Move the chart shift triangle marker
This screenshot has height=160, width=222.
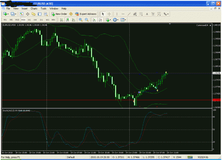click(170, 24)
